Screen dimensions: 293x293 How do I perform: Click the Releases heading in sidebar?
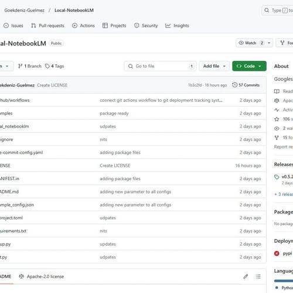pyautogui.click(x=284, y=164)
